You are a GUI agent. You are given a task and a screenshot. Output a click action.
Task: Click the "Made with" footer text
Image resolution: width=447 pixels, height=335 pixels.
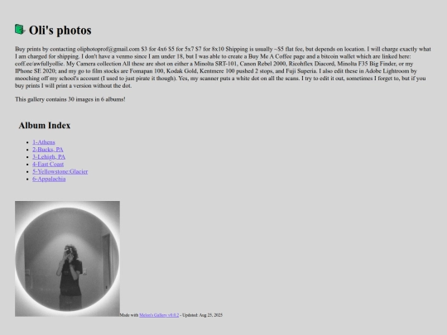point(129,315)
